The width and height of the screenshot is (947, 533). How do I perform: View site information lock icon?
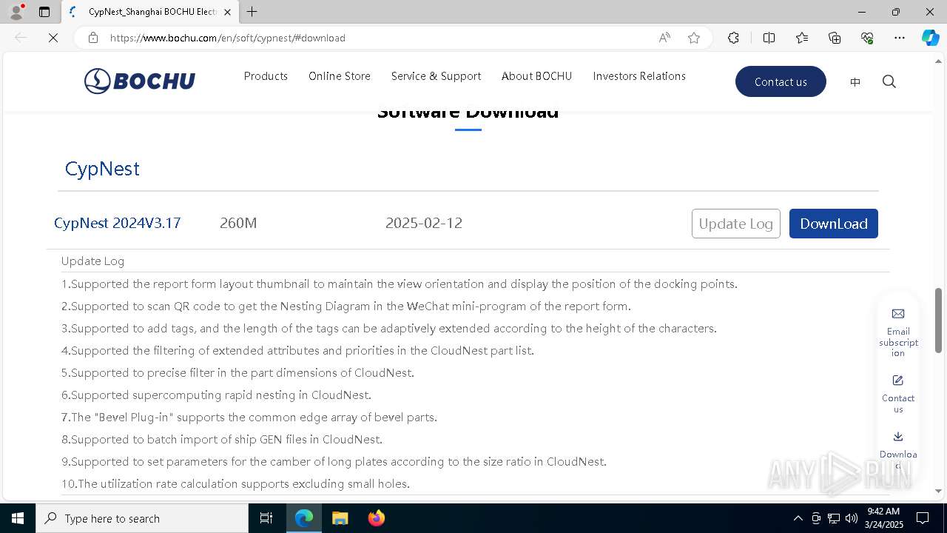(93, 38)
